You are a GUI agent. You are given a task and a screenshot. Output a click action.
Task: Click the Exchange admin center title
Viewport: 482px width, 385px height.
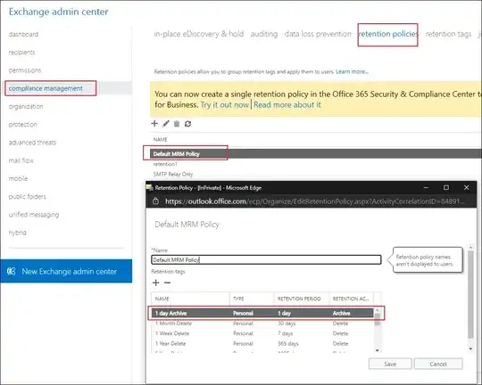(58, 12)
